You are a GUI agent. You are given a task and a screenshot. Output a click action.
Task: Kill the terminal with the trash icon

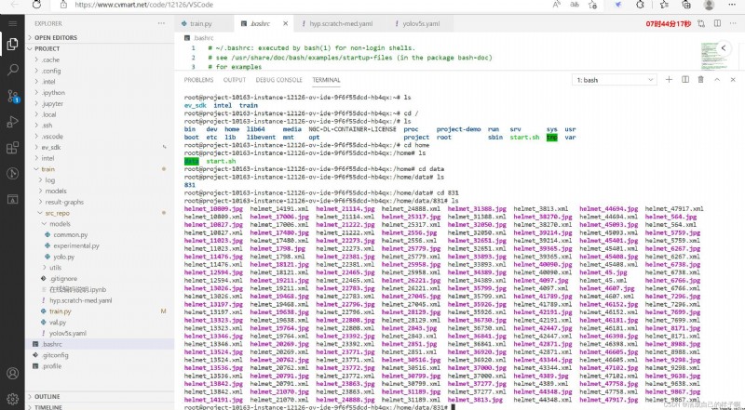point(701,80)
